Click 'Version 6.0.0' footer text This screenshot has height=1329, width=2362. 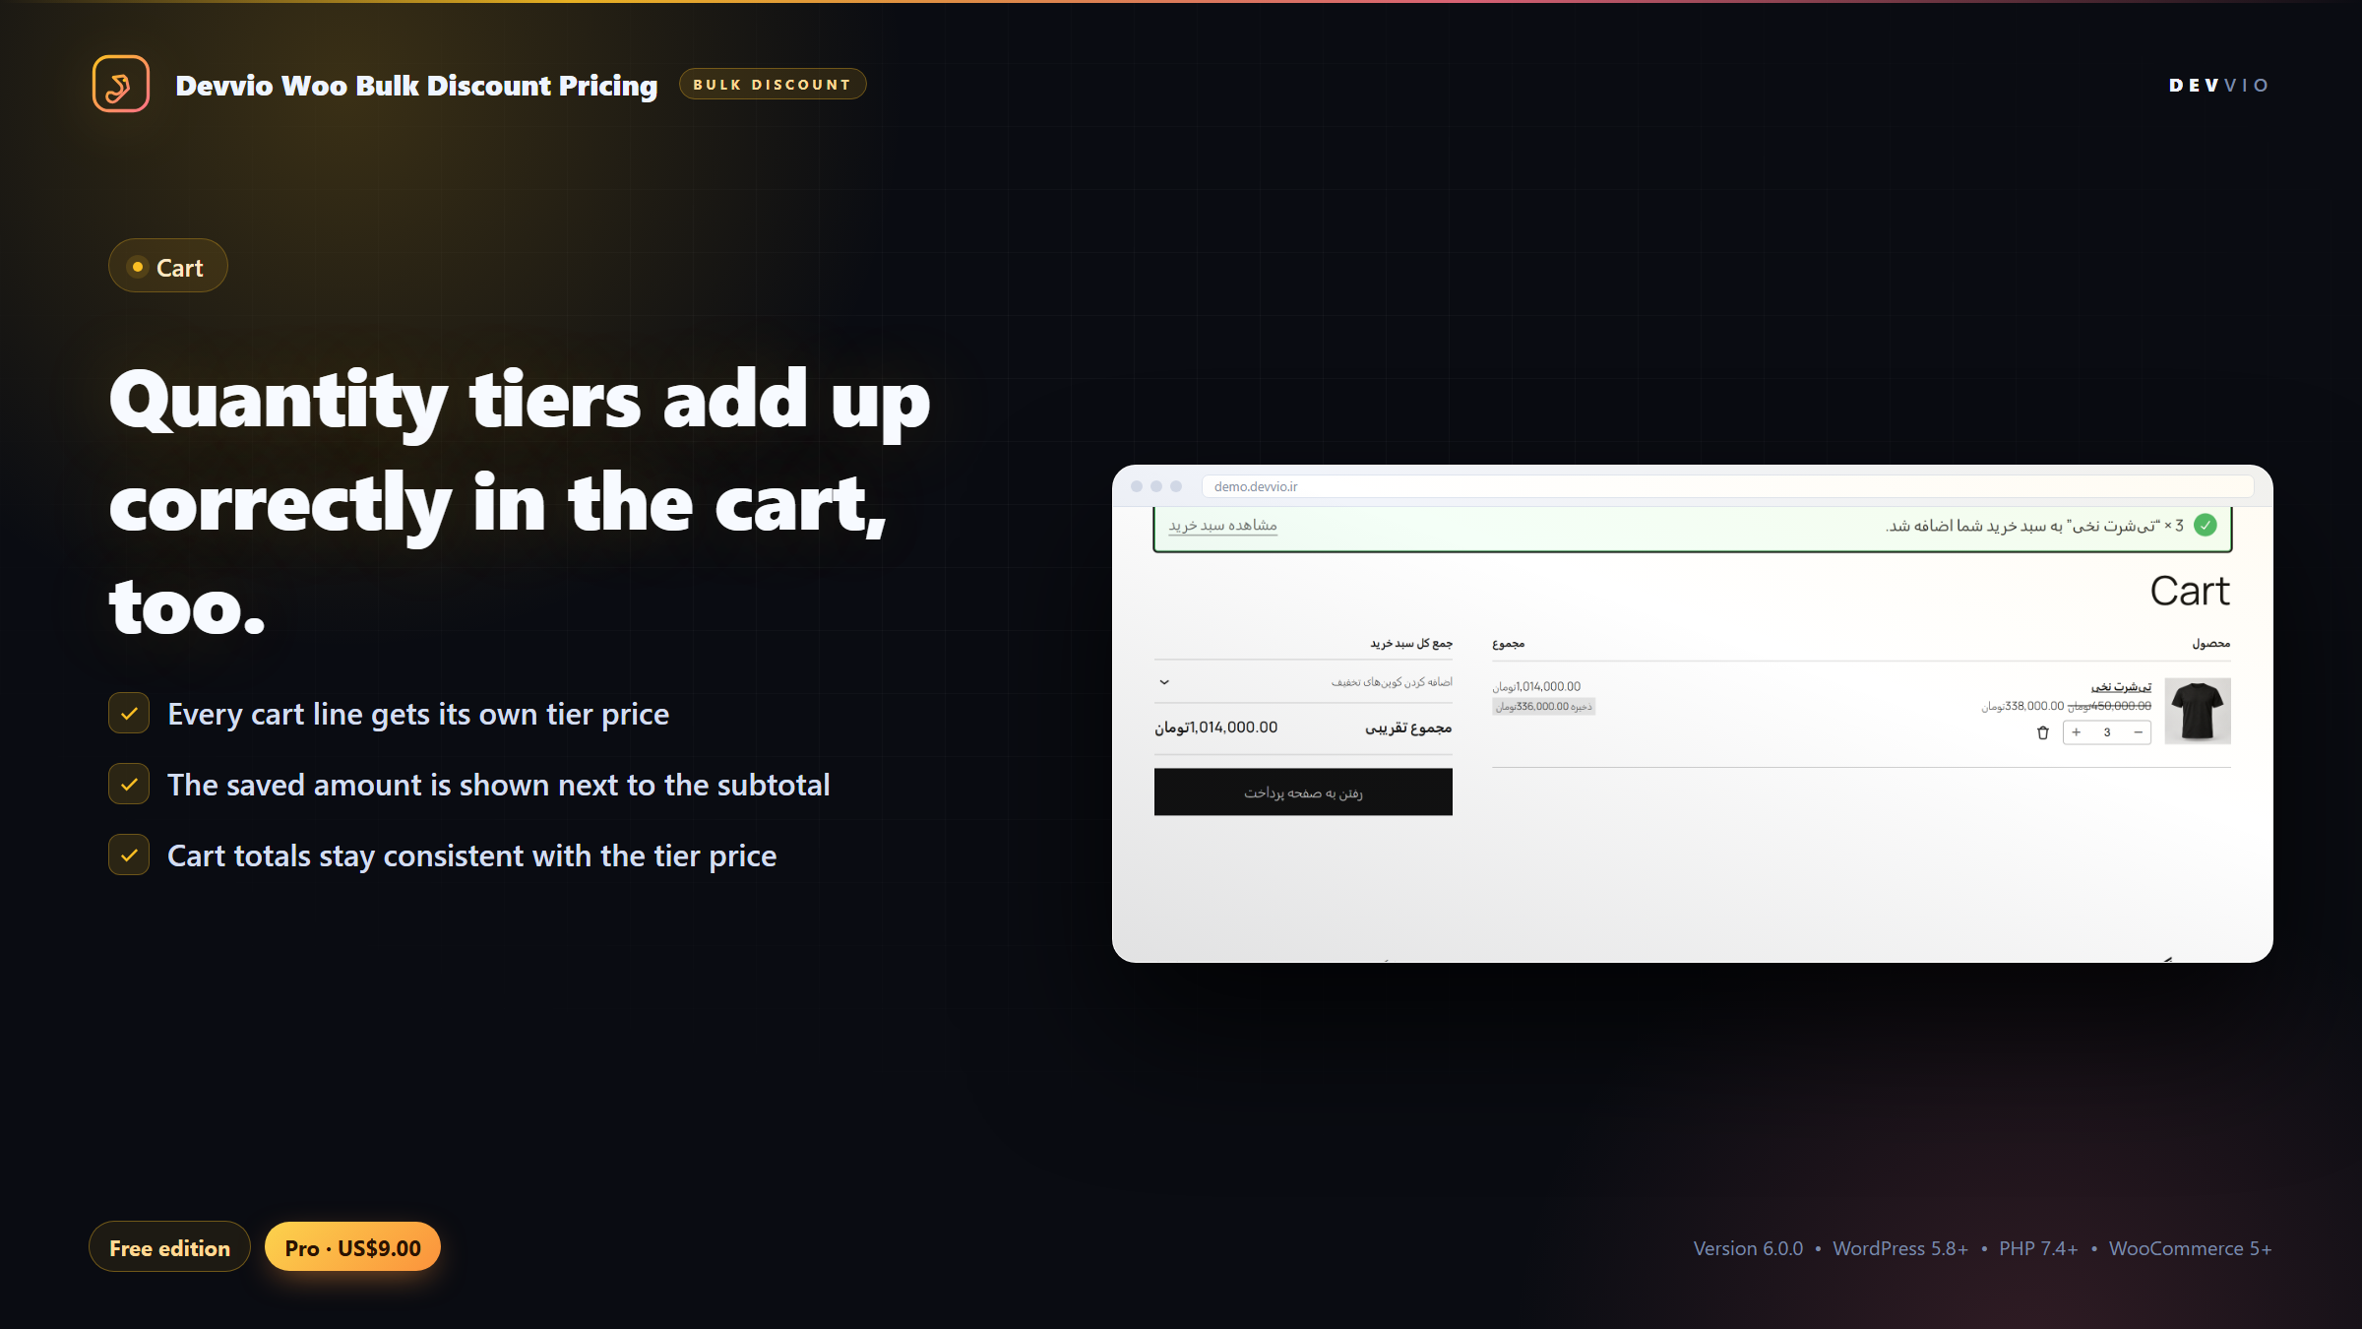1748,1248
